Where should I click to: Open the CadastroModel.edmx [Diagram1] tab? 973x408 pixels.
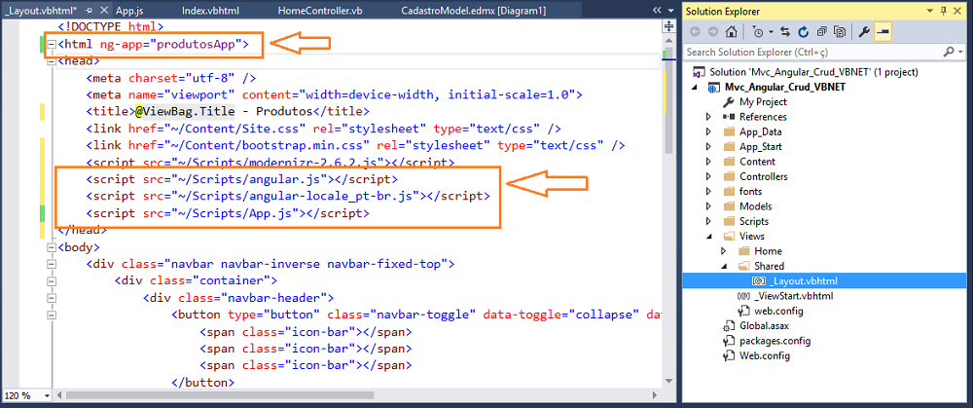(474, 11)
